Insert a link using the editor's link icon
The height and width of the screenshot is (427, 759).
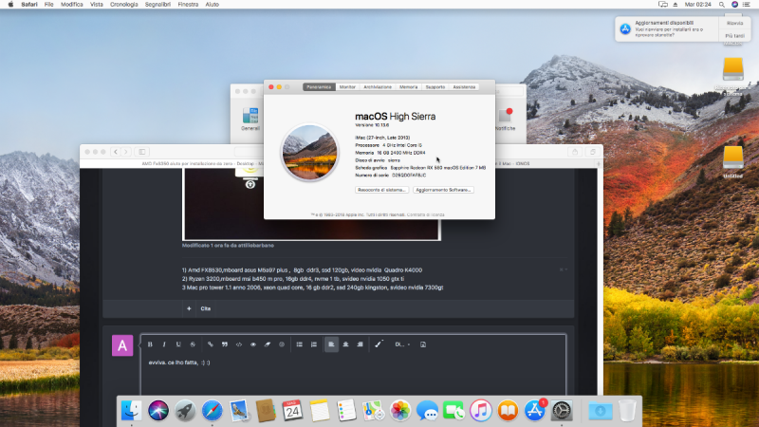[211, 343]
